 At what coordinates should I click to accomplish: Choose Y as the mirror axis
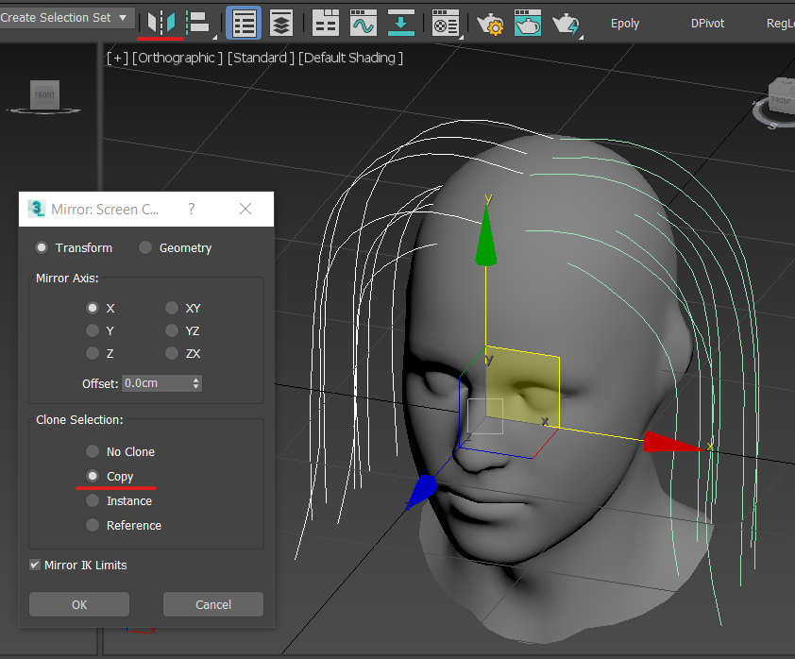[x=93, y=330]
